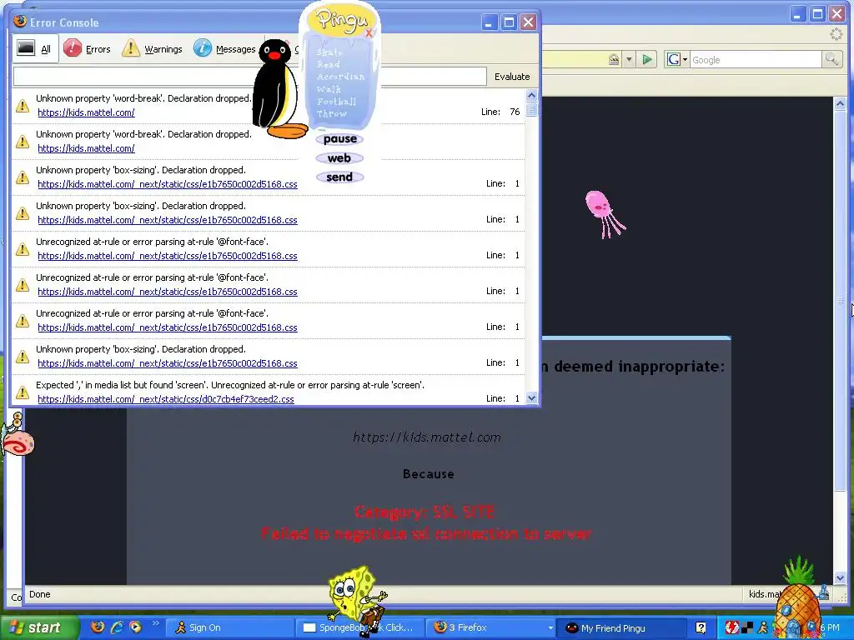Open css link under first box-sizing warning
Viewport: 854px width, 640px height.
(167, 184)
